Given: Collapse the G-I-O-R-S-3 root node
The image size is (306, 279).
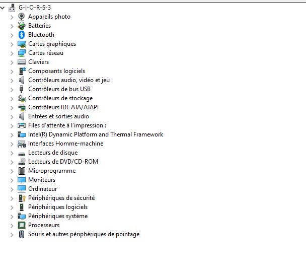Looking at the screenshot, I should pos(3,8).
